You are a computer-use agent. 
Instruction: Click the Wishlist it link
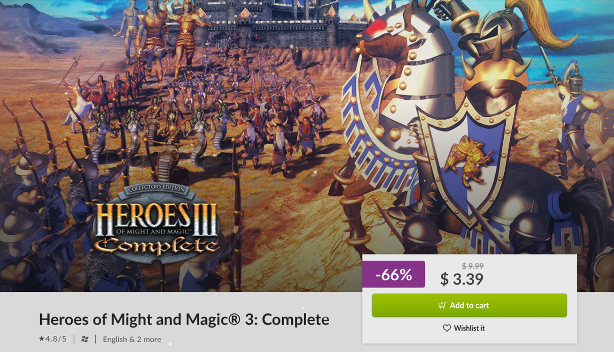tap(469, 328)
